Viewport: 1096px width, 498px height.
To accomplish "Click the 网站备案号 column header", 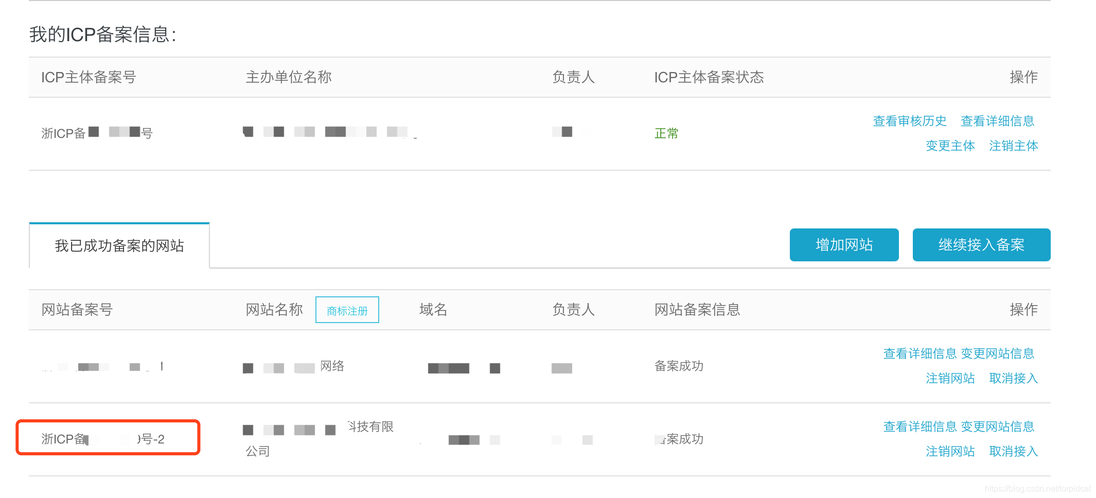I will tap(77, 310).
